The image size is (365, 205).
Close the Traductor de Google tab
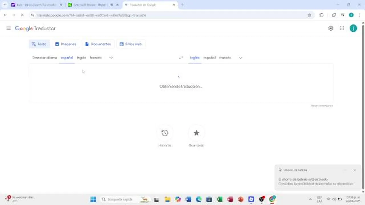coord(174,5)
